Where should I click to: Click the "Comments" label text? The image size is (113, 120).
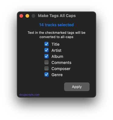tap(61, 62)
